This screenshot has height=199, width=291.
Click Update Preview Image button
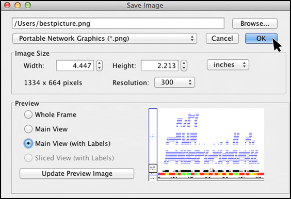(x=77, y=173)
